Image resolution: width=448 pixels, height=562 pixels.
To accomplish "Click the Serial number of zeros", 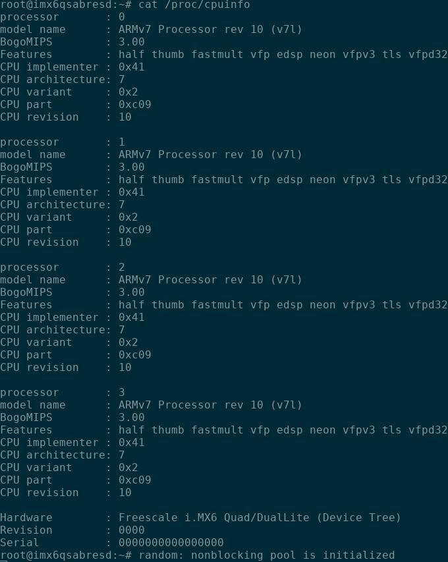I will click(171, 543).
